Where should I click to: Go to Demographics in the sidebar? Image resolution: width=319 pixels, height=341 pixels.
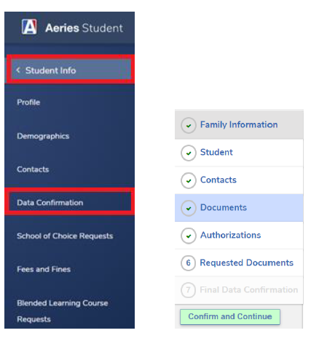[43, 136]
